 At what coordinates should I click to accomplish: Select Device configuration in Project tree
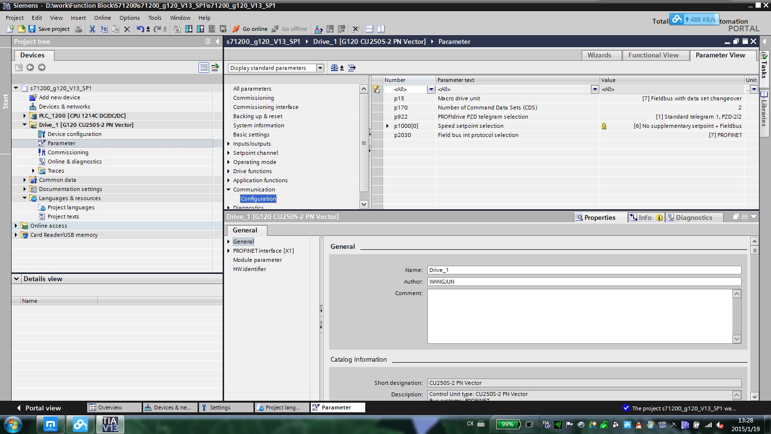[75, 134]
